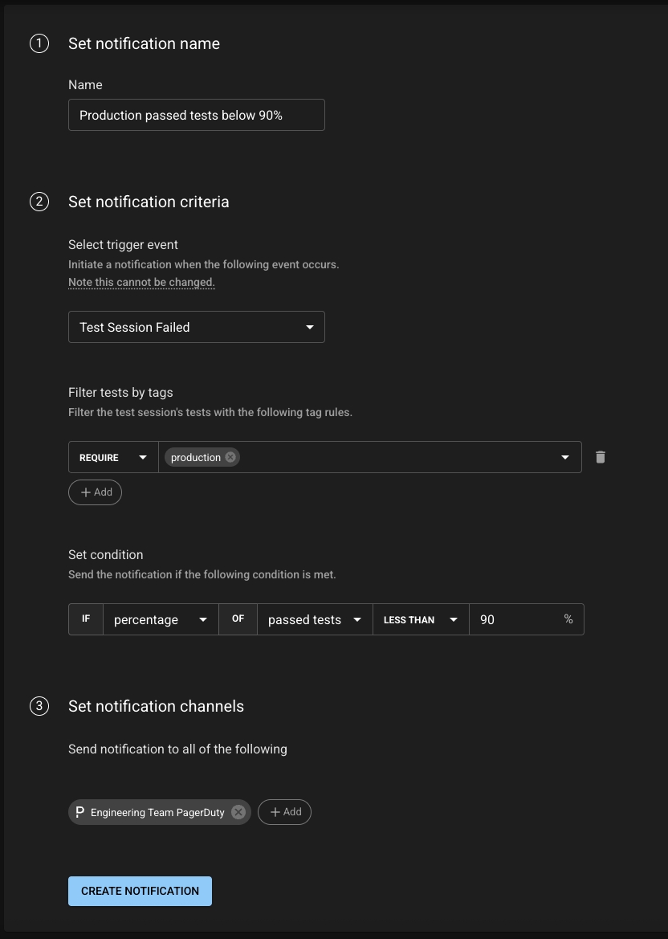Select the Engineering Team PagerDuty chip
The height and width of the screenshot is (939, 668).
157,812
